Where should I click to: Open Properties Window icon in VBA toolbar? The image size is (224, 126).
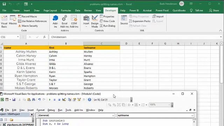pos(74,99)
